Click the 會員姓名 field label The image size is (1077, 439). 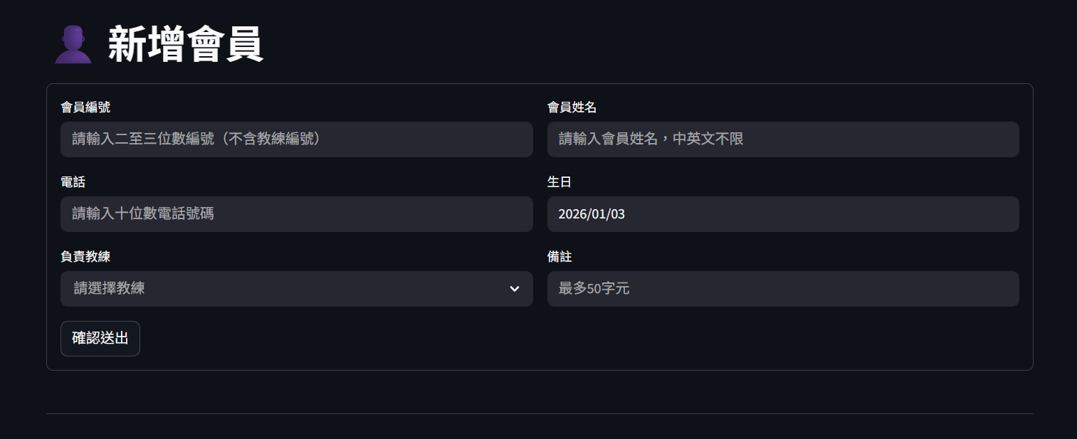click(x=572, y=107)
